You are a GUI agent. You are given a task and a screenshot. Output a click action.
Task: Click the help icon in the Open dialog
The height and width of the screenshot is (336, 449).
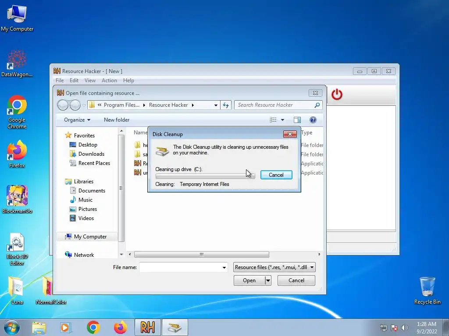313,120
